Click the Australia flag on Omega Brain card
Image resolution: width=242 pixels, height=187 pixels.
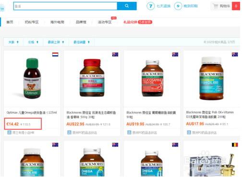[x=115, y=145]
